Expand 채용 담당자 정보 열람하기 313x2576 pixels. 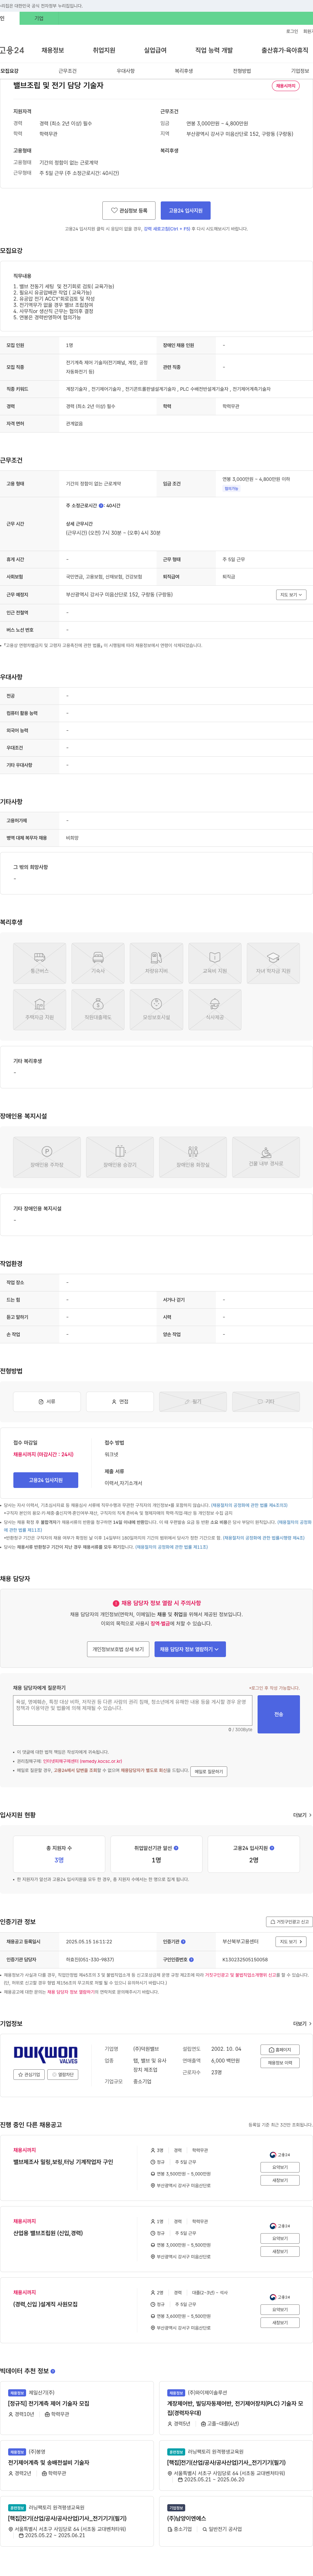tap(190, 1649)
